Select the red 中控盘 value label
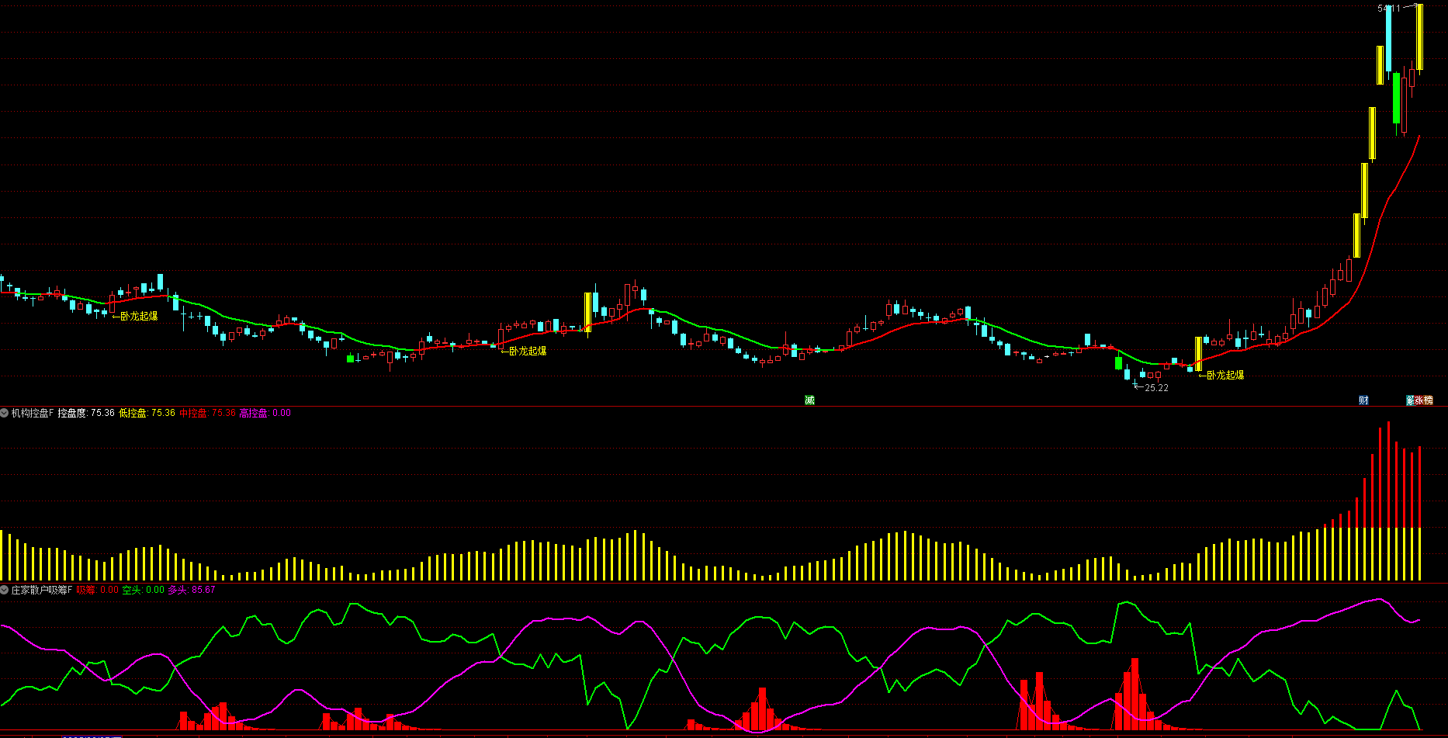 [x=207, y=413]
